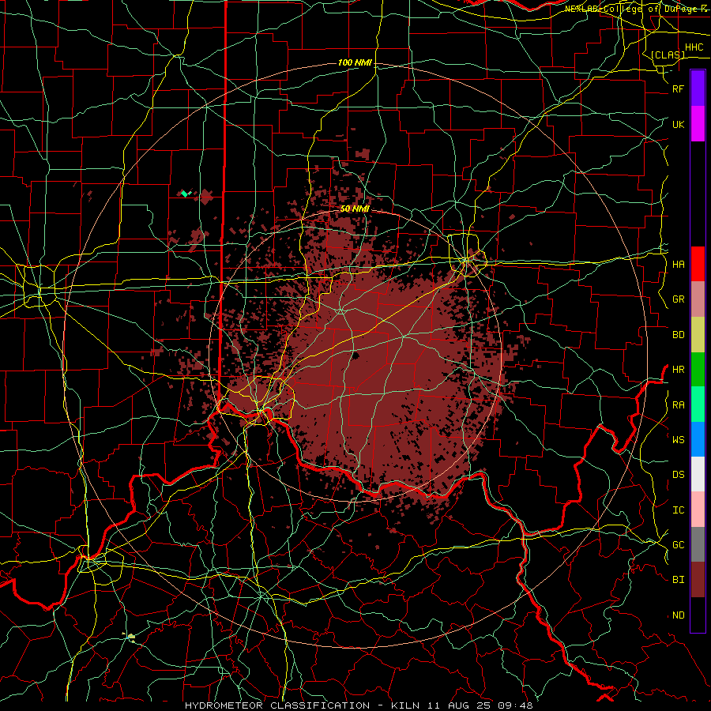Click the GC legend label

click(678, 545)
